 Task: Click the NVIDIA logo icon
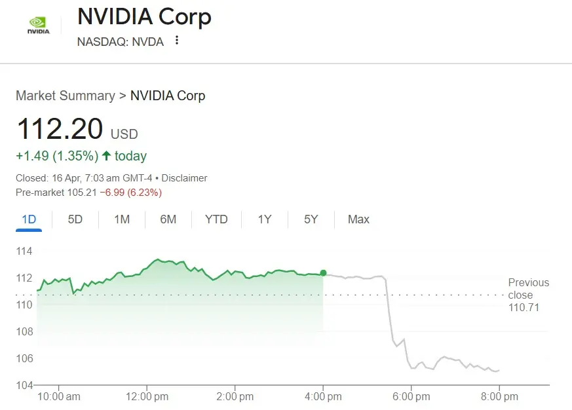[x=38, y=26]
